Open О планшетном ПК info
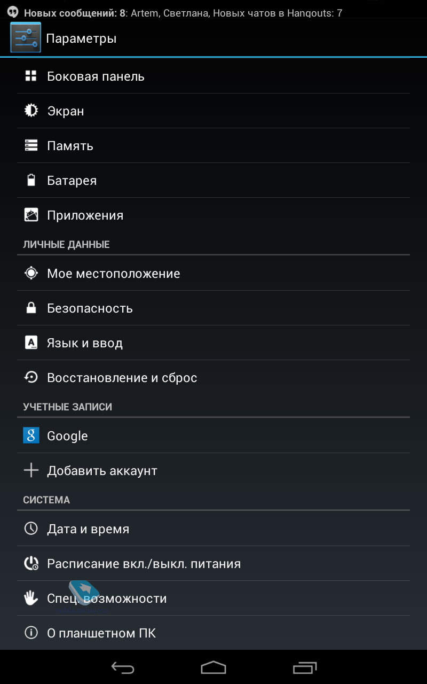 (213, 633)
